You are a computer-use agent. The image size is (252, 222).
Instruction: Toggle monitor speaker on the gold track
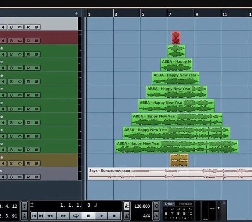[x=3, y=163]
